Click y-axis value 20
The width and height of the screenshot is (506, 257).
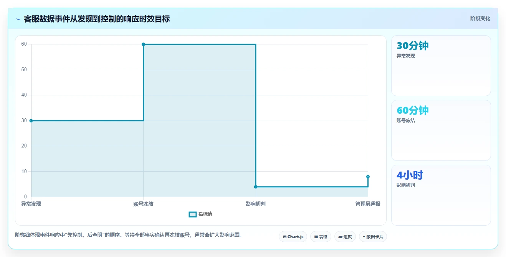coord(24,146)
